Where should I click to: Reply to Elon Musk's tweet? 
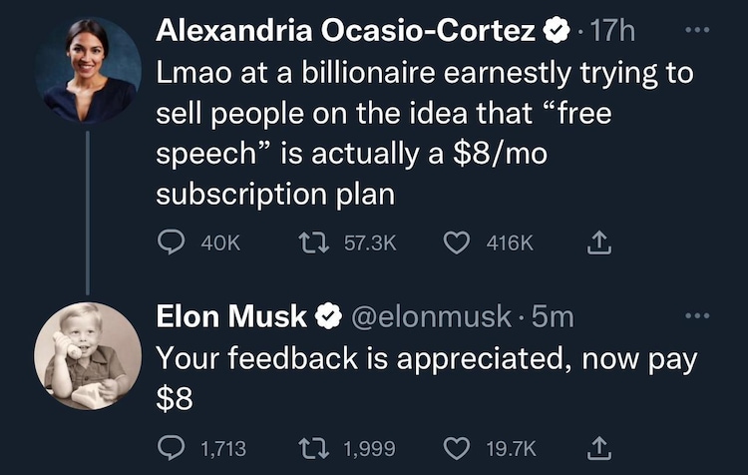coord(171,448)
